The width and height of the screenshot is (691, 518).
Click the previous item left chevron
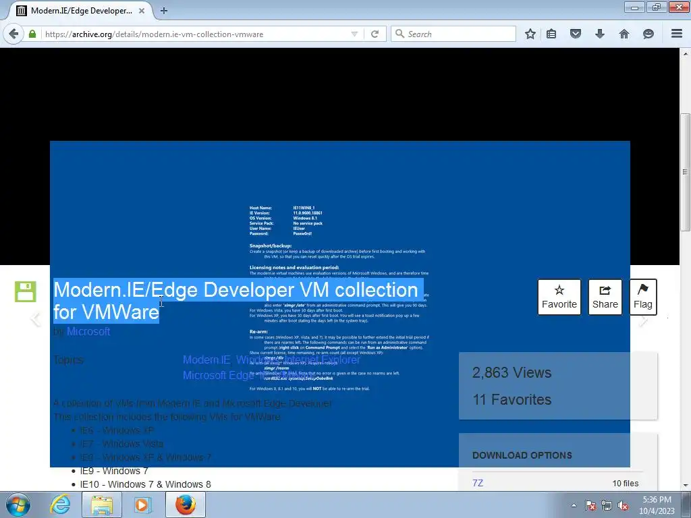coord(36,319)
